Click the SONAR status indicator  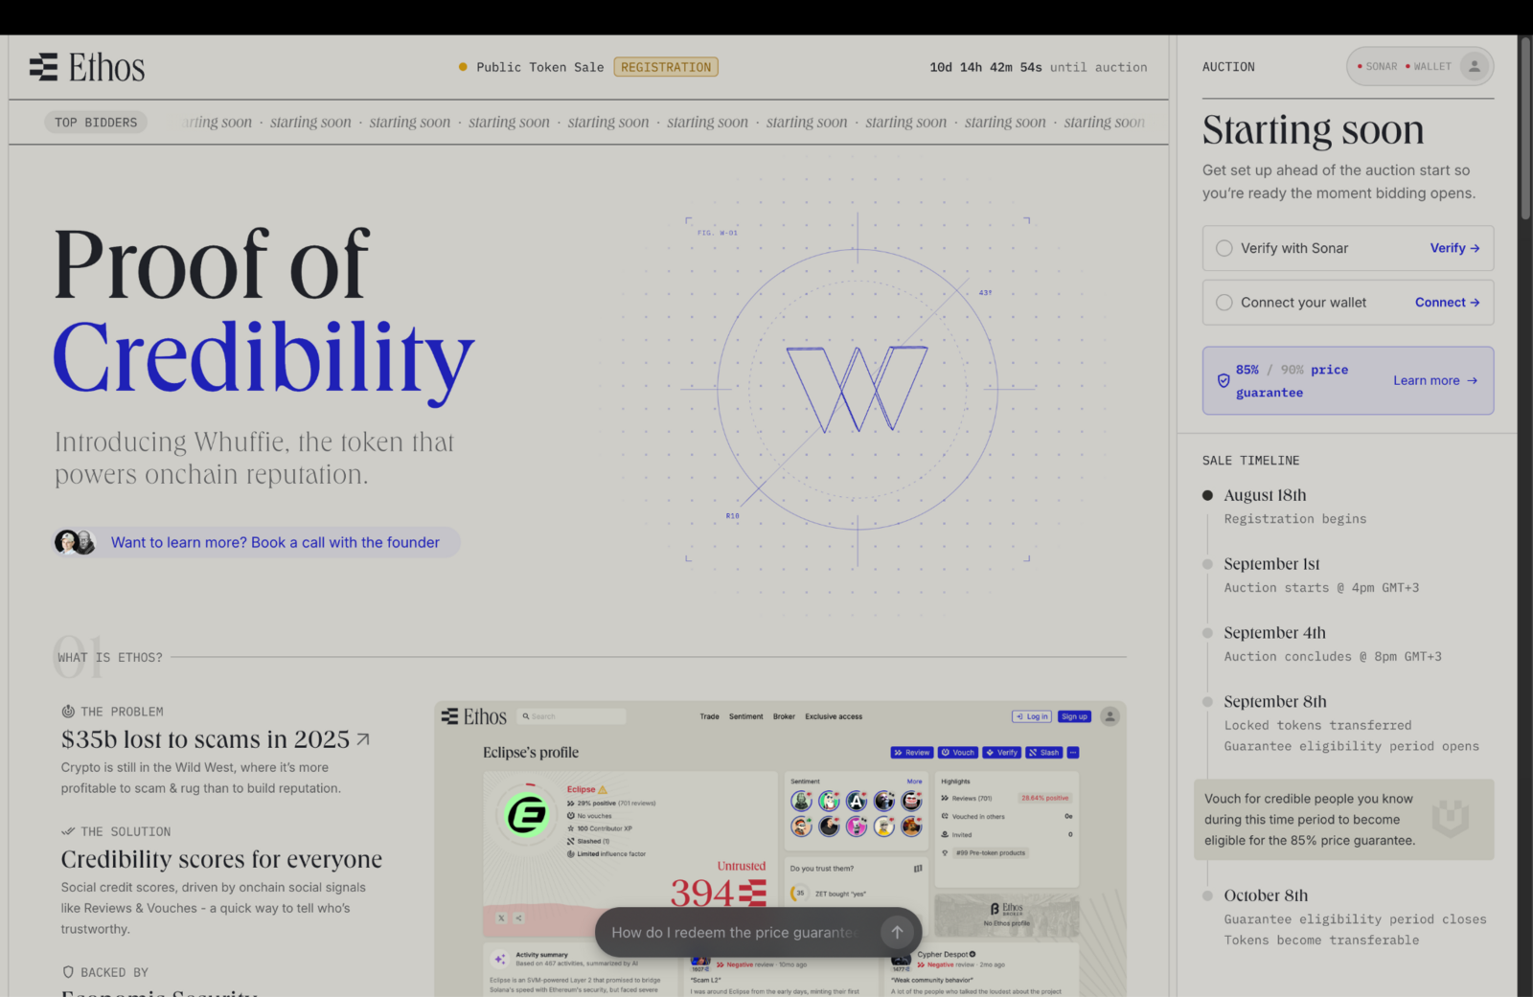click(1377, 66)
